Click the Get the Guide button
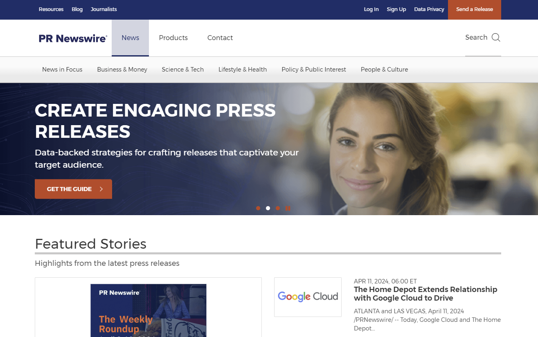Screen dimensions: 538x337 click(x=73, y=189)
